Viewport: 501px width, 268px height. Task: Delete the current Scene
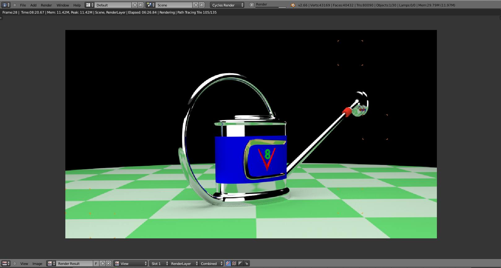coord(202,5)
